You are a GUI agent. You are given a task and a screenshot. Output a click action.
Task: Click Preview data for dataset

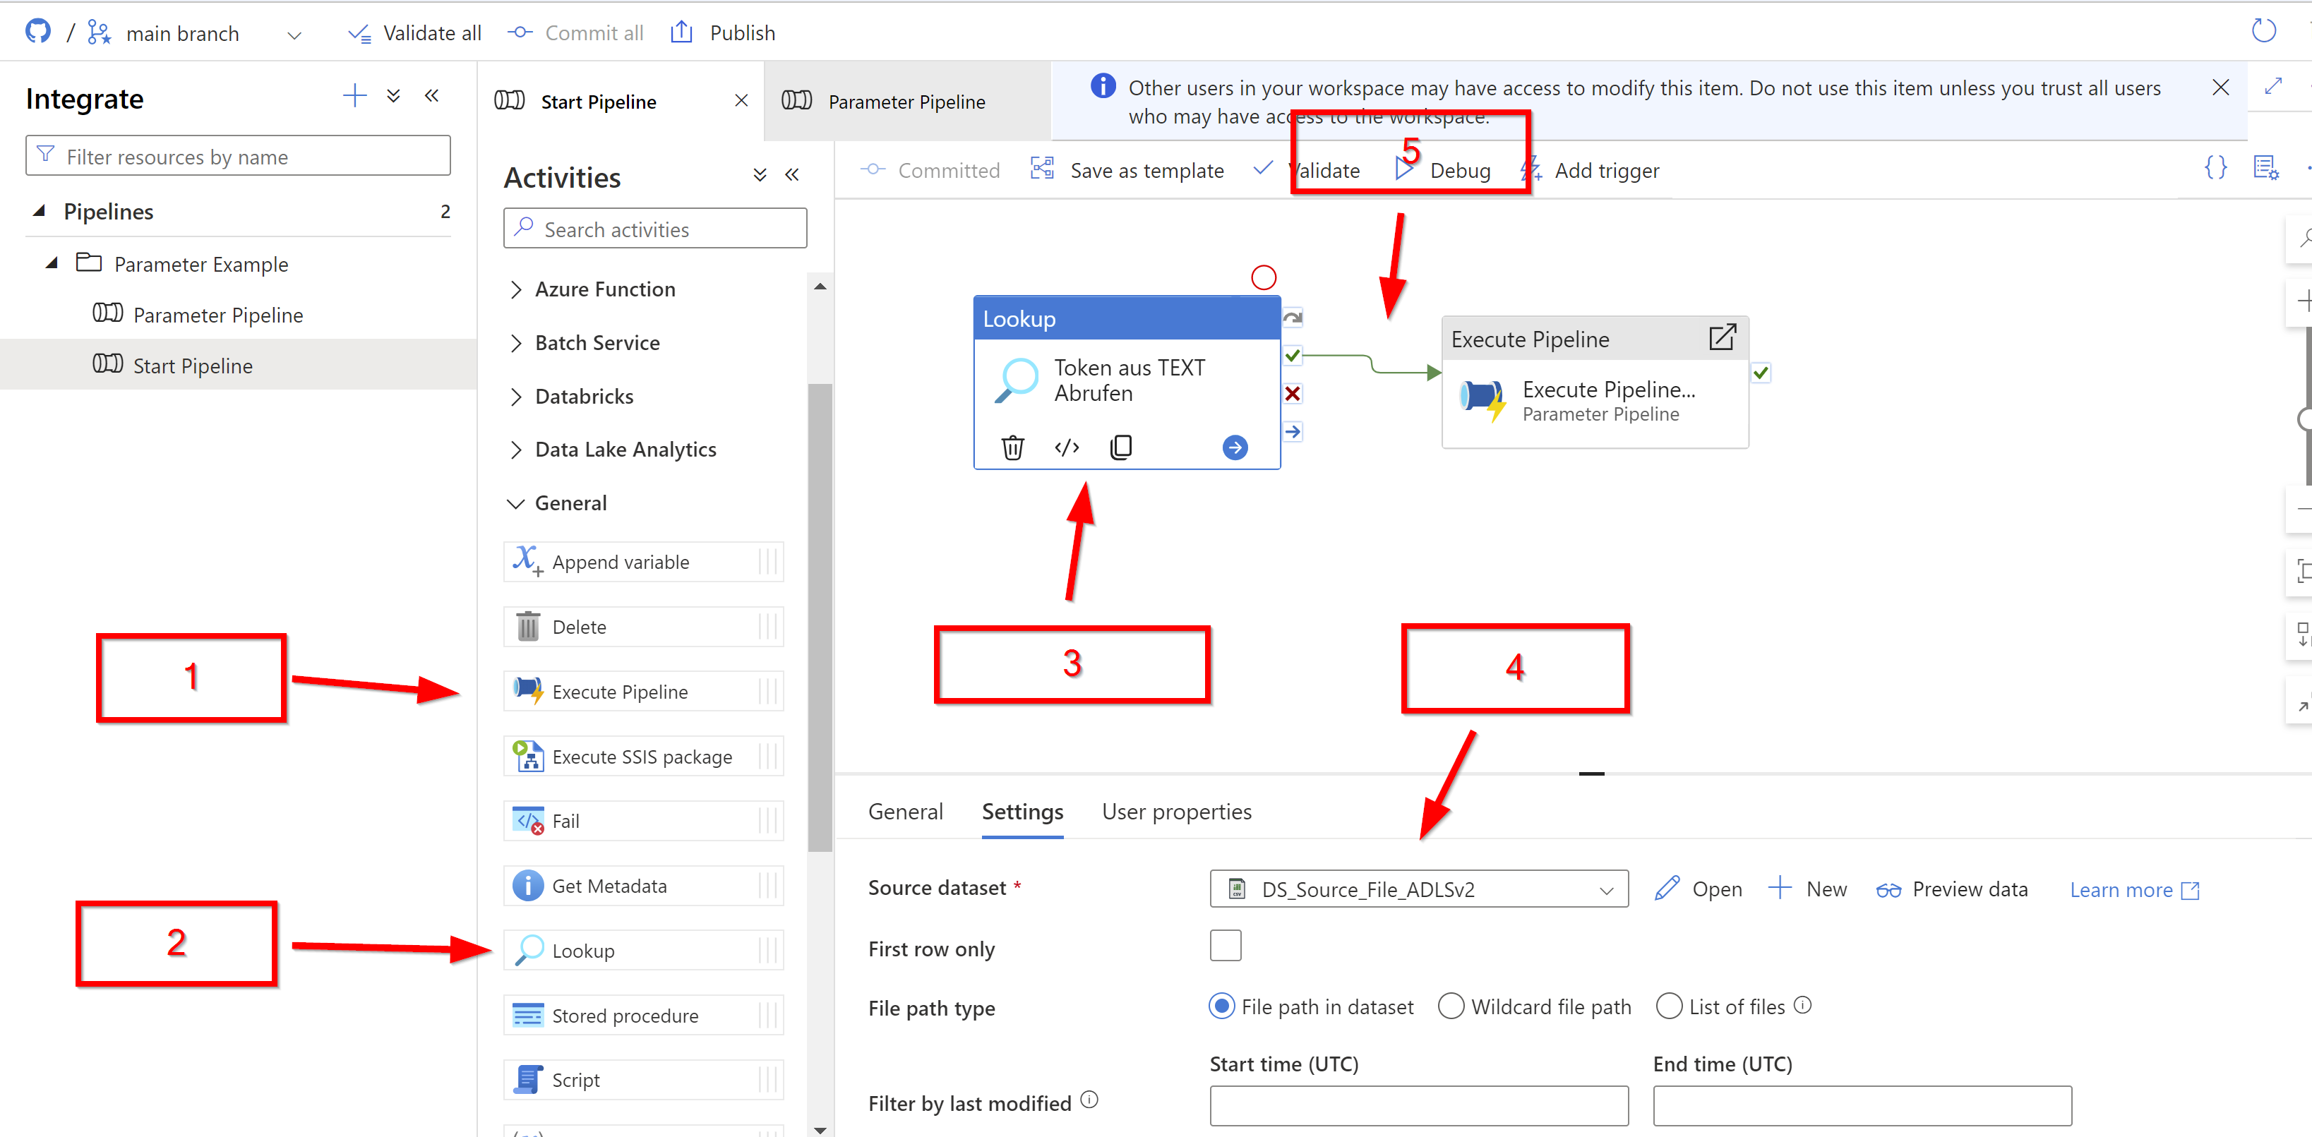pos(1952,889)
